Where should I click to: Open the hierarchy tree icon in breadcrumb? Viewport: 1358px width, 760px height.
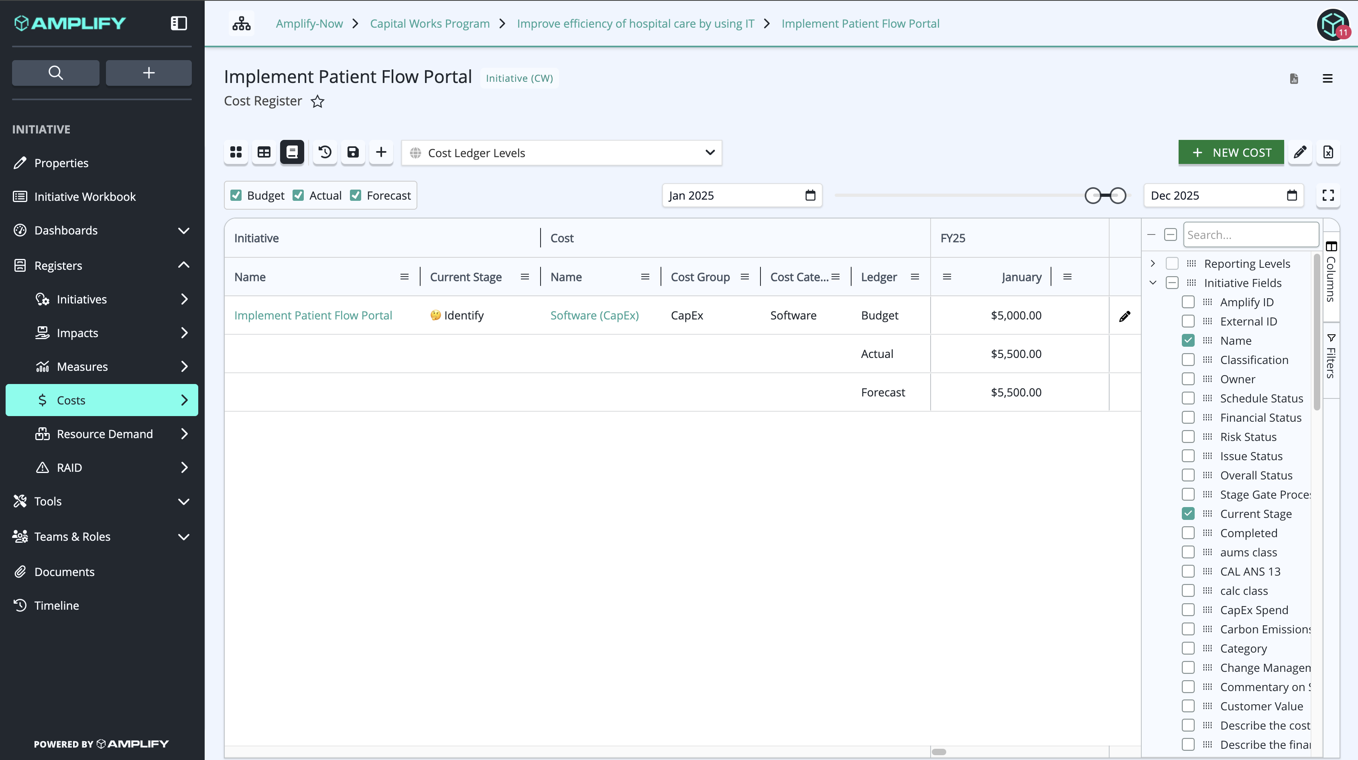[242, 24]
